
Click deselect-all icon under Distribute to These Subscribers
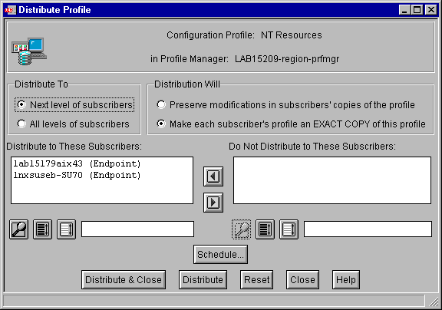point(66,229)
